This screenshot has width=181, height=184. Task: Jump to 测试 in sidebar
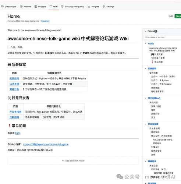pos(153,155)
